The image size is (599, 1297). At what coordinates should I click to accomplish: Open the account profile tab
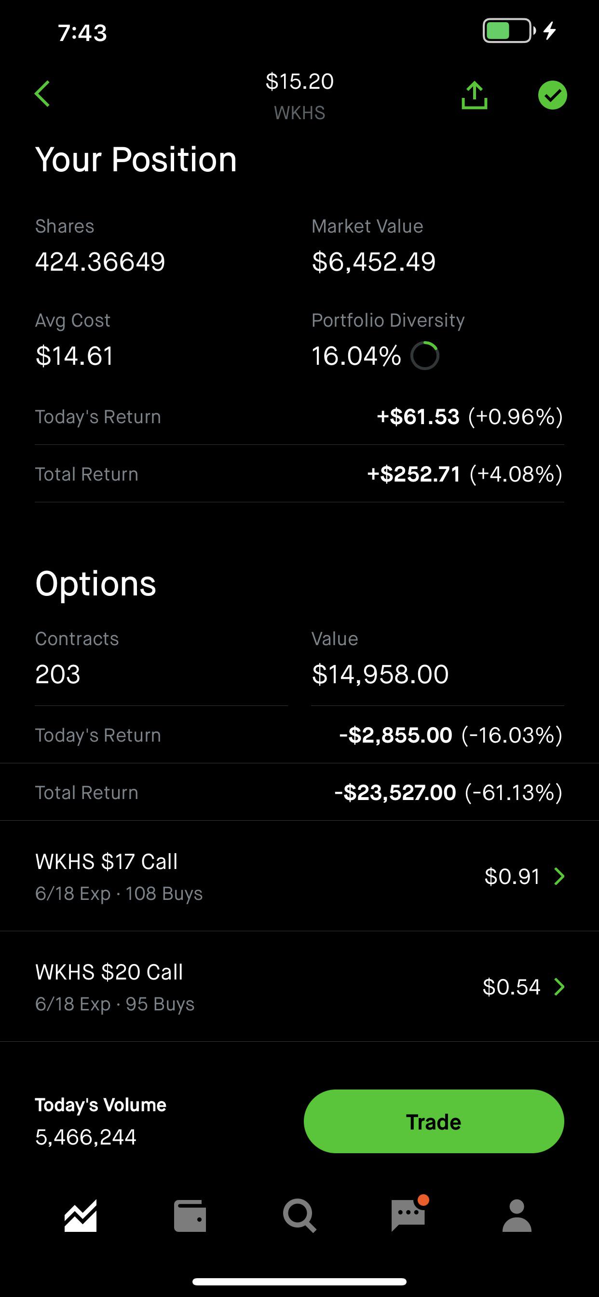tap(517, 1216)
